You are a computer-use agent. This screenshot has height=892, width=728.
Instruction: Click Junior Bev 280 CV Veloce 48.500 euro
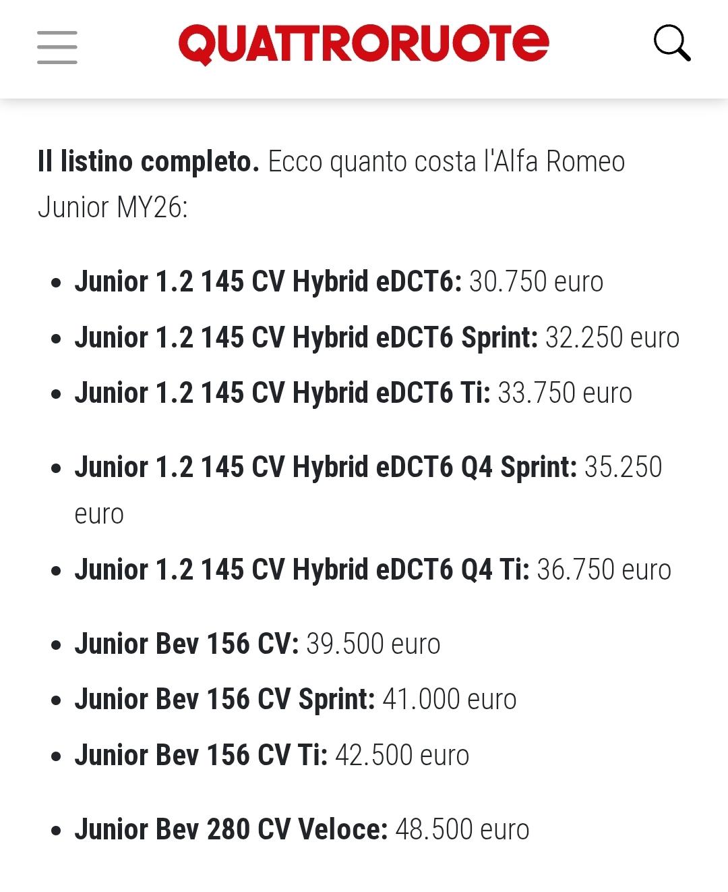(x=302, y=829)
